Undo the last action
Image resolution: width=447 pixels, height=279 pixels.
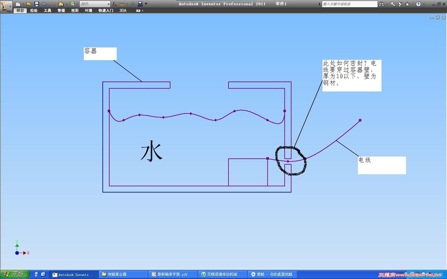click(44, 4)
